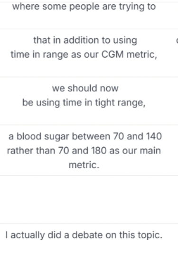The height and width of the screenshot is (255, 178).
Task: Click the "rather than 70 and 180 as our main" line
Action: [84, 151]
